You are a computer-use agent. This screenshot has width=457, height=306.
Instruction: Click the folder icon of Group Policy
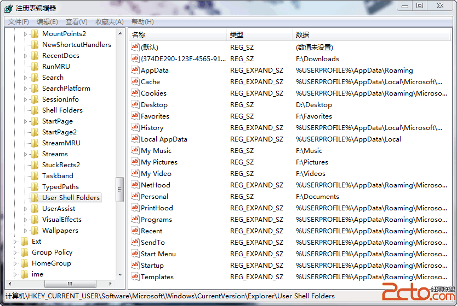coord(25,252)
